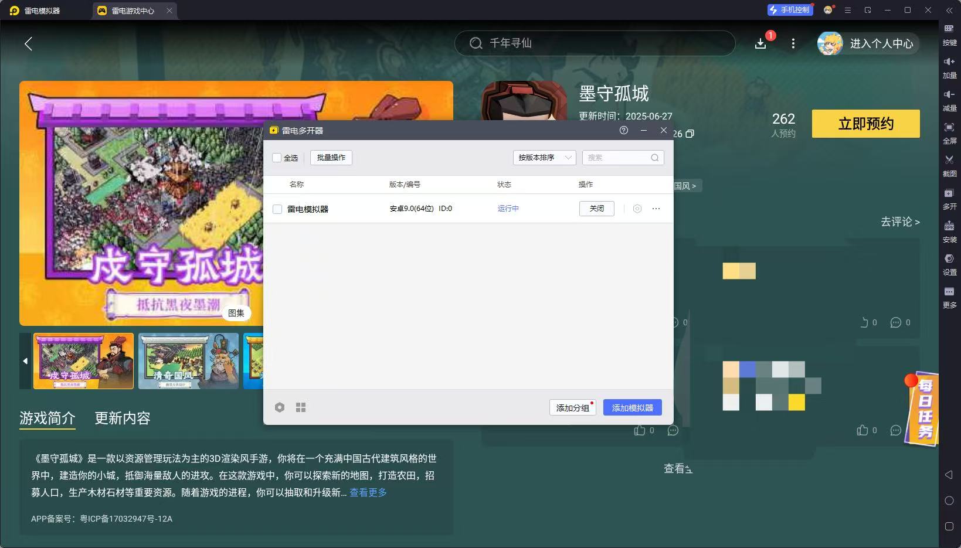This screenshot has width=961, height=548.
Task: Open comments on the top-right review card
Action: click(x=896, y=322)
